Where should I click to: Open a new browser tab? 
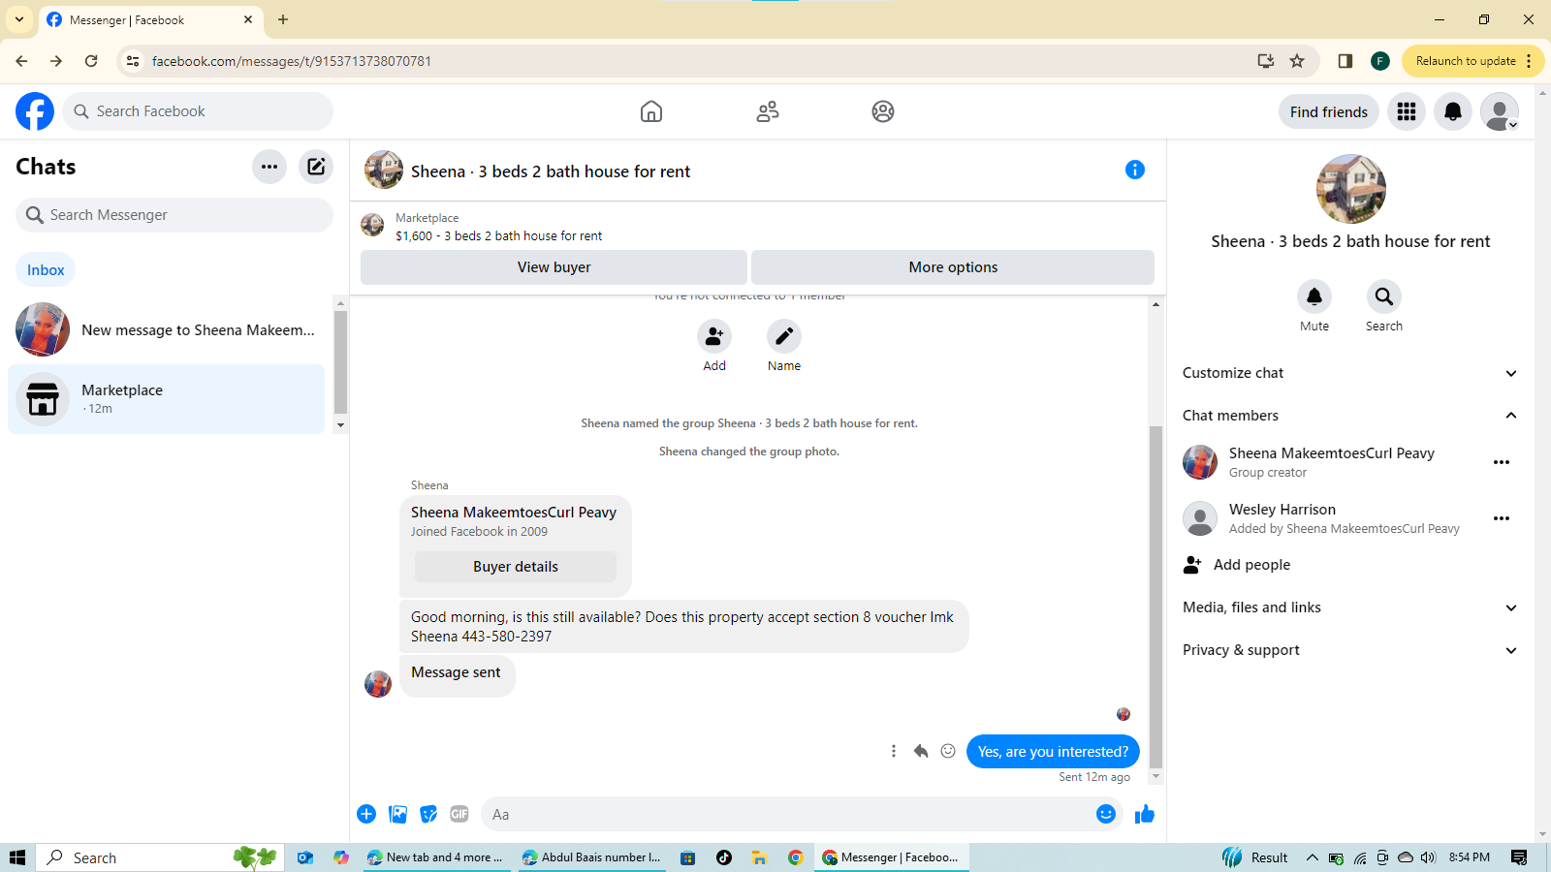283,19
